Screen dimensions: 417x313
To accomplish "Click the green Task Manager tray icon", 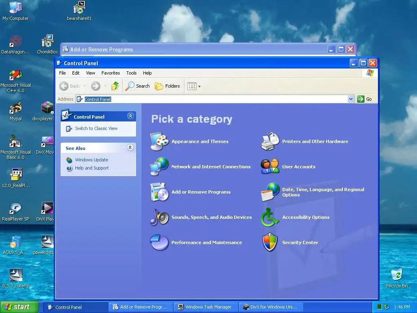I will [x=380, y=307].
